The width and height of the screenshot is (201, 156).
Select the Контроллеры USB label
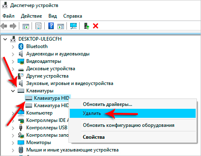[x=47, y=128]
